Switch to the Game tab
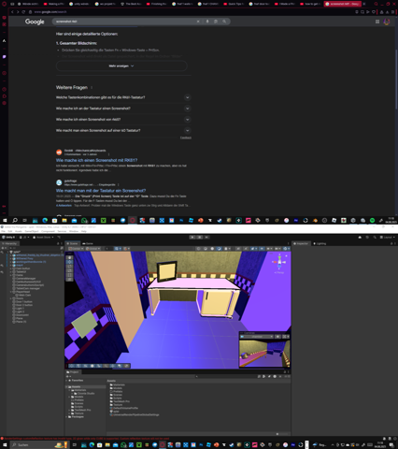The image size is (398, 449). point(88,243)
